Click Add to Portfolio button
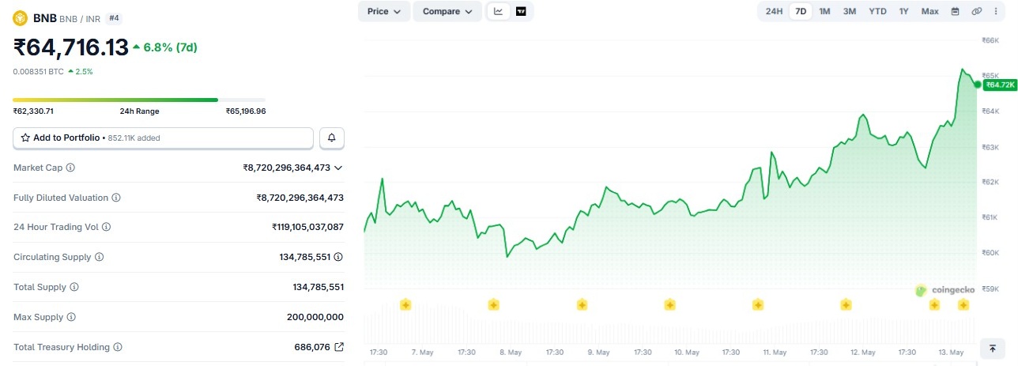 pyautogui.click(x=163, y=138)
